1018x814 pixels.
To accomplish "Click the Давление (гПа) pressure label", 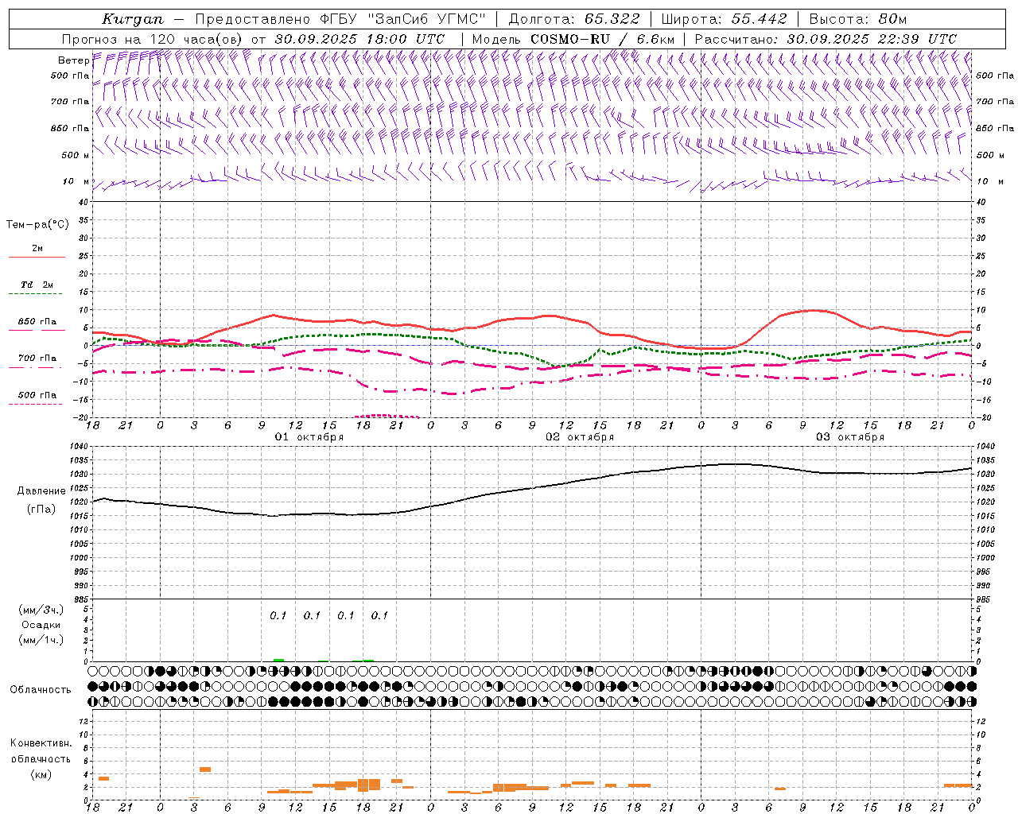I will tap(41, 500).
